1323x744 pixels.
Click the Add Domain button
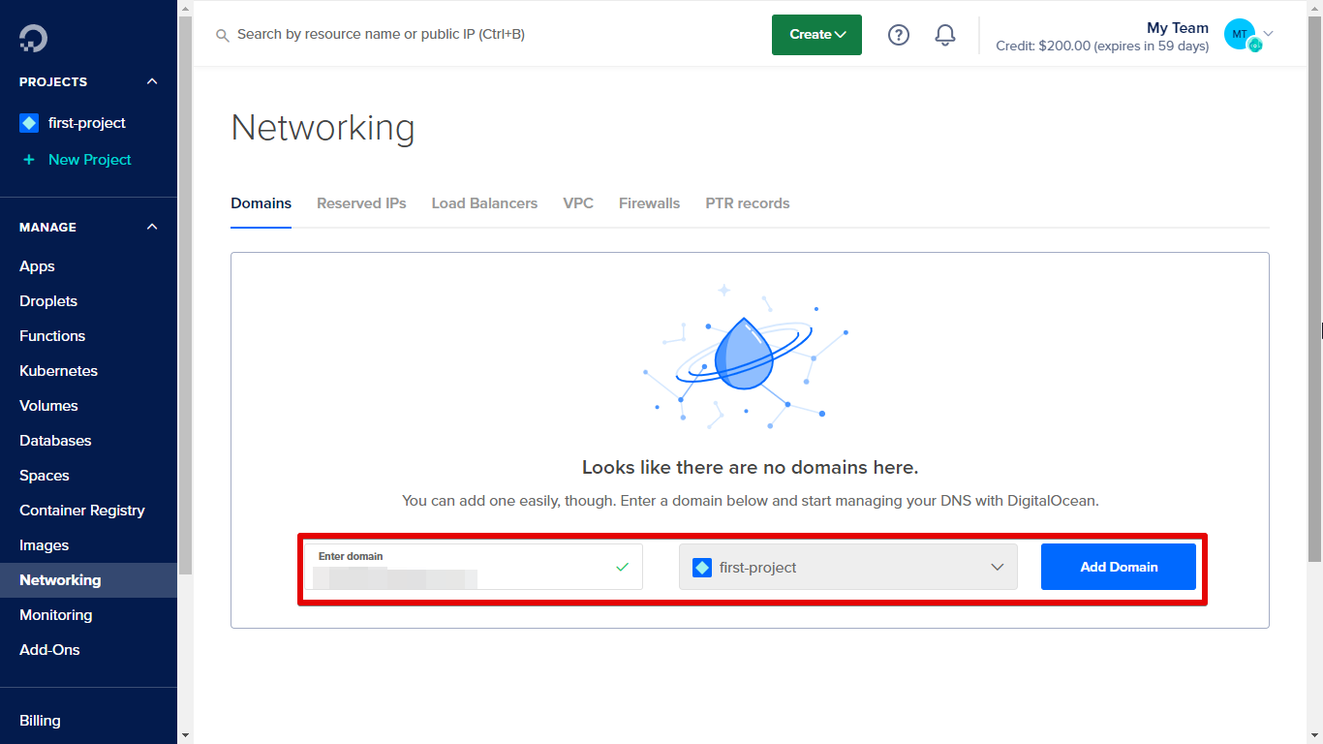tap(1119, 567)
